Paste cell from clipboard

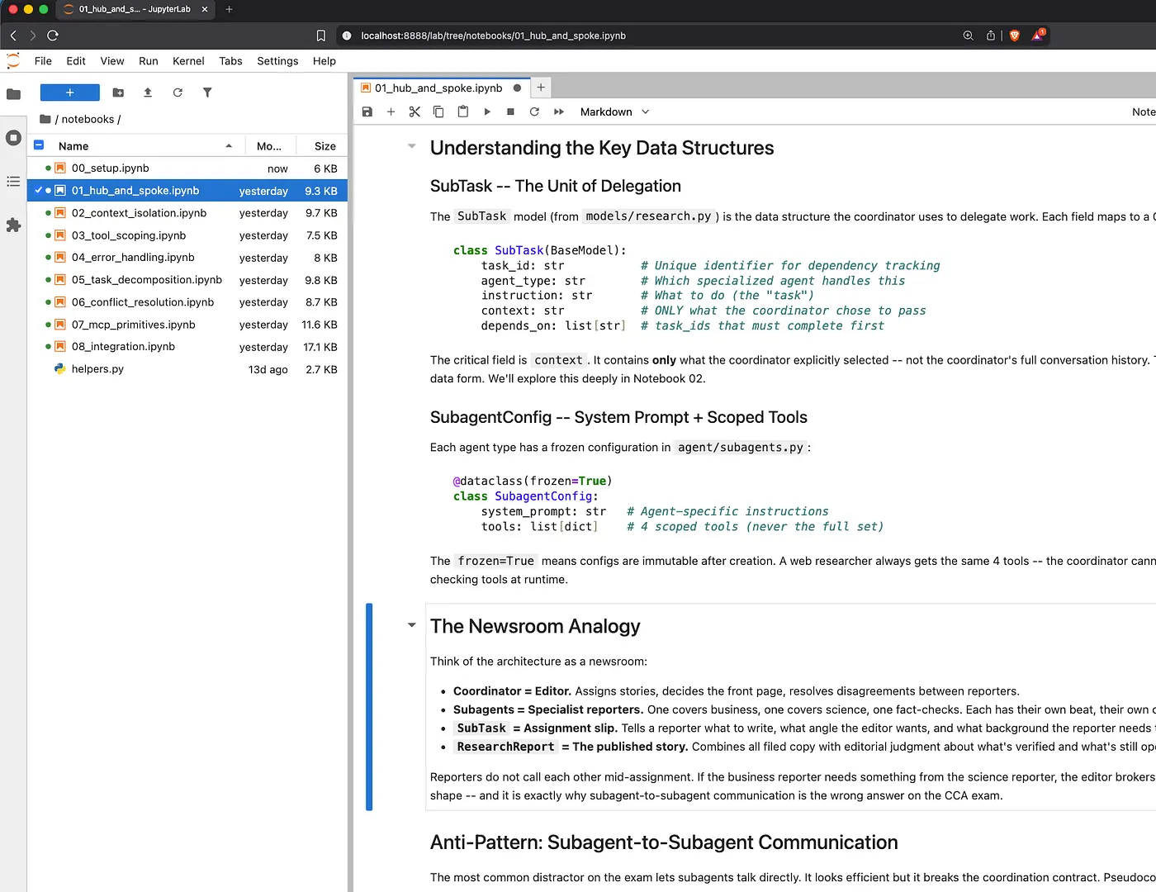(x=462, y=111)
